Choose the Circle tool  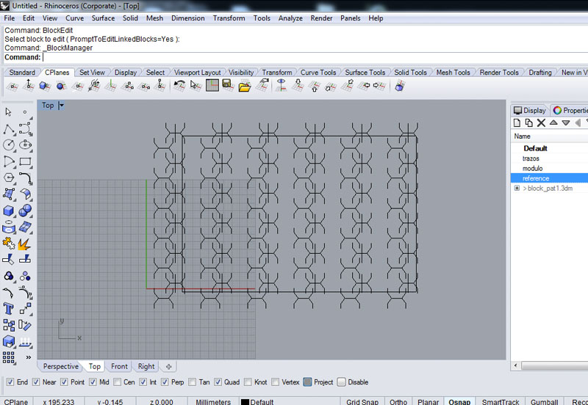pyautogui.click(x=9, y=145)
